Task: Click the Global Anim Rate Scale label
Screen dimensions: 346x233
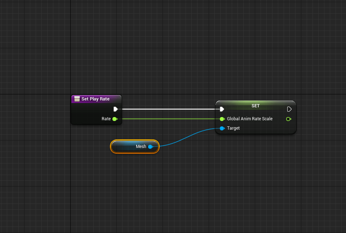Action: [x=249, y=119]
